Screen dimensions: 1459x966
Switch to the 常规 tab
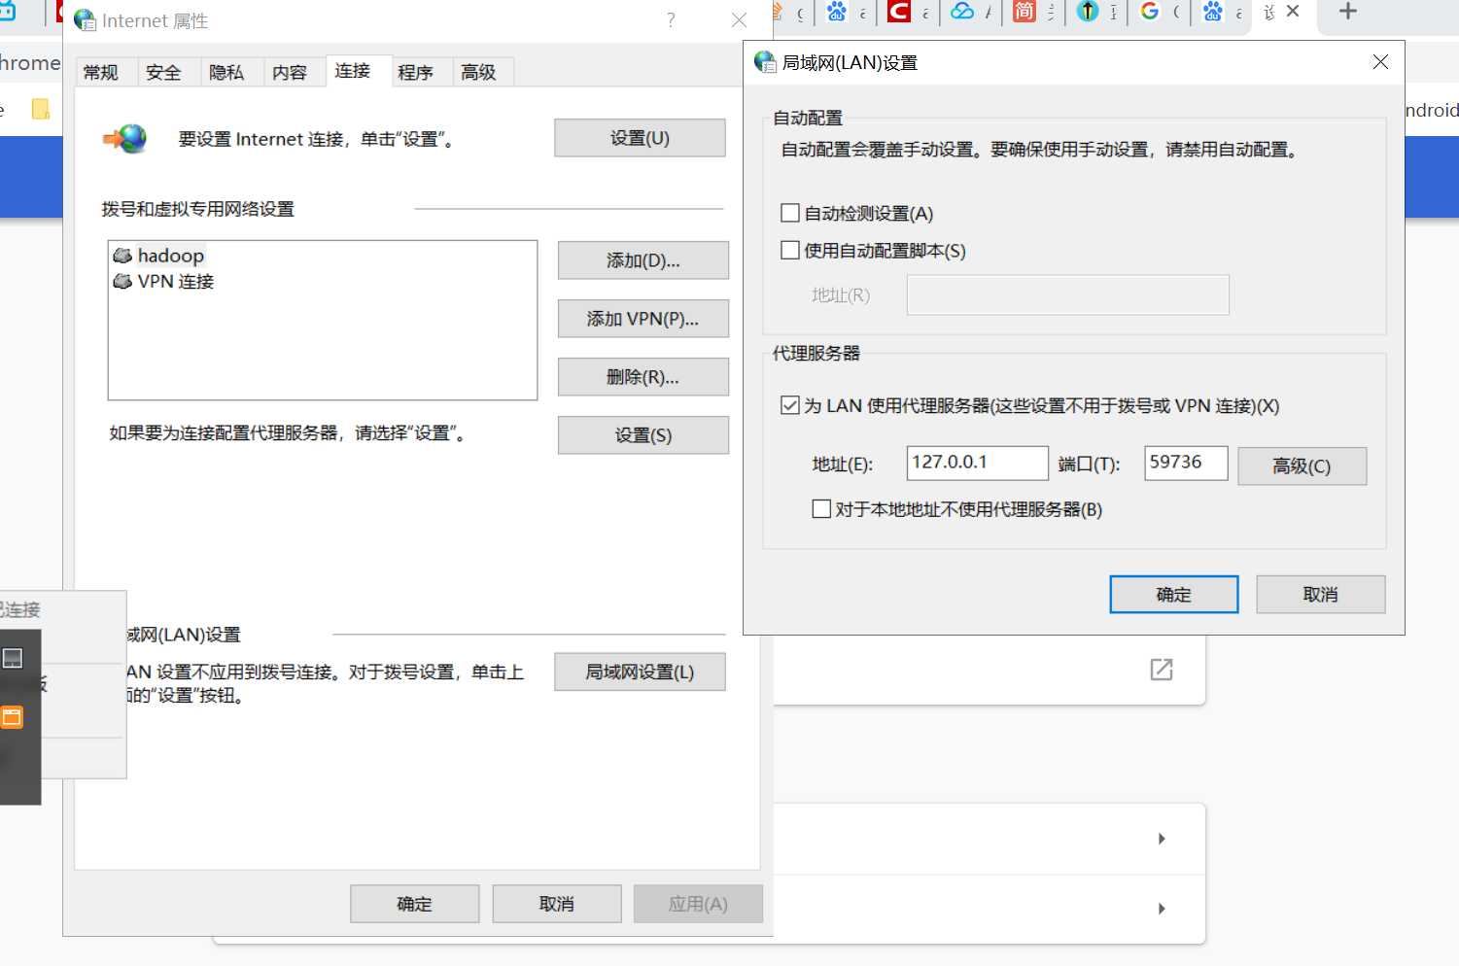coord(101,72)
